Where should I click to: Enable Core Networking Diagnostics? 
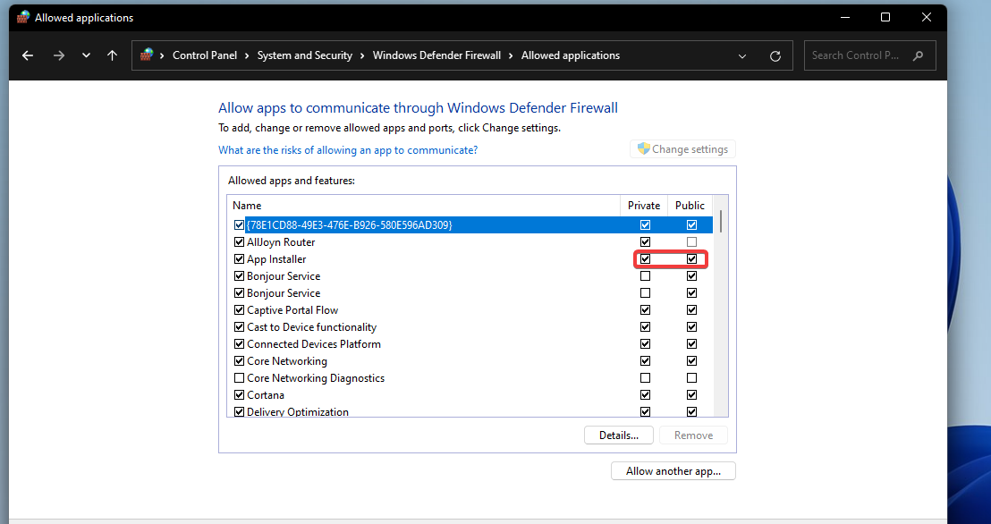pyautogui.click(x=239, y=377)
